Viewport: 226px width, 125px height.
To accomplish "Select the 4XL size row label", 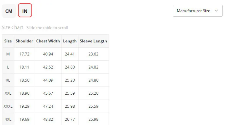I will tap(8, 119).
